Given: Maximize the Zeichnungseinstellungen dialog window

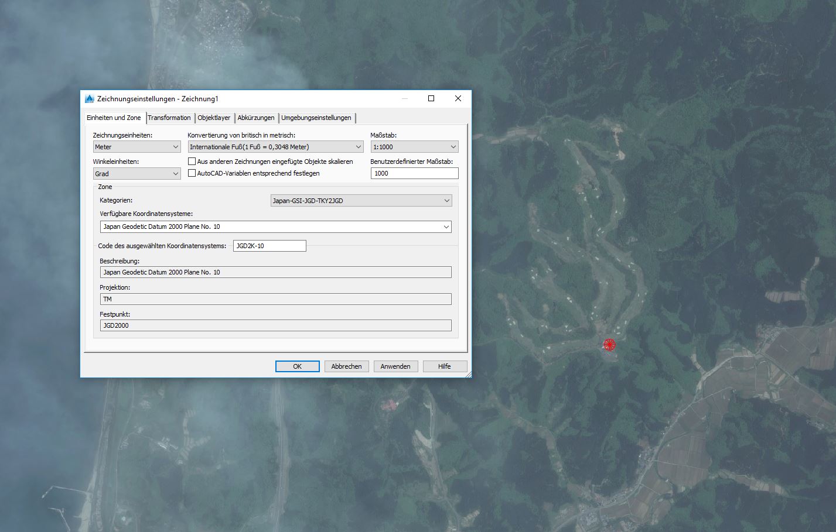Looking at the screenshot, I should coord(431,98).
